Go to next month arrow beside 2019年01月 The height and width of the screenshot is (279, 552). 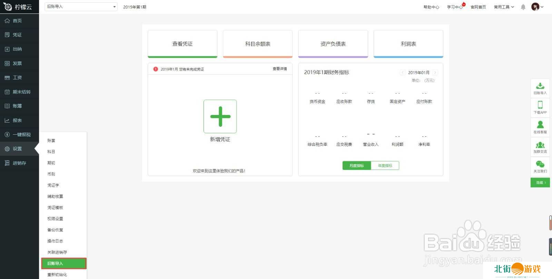click(435, 73)
